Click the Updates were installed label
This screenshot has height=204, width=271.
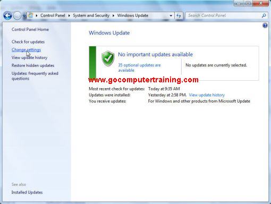[x=109, y=95]
